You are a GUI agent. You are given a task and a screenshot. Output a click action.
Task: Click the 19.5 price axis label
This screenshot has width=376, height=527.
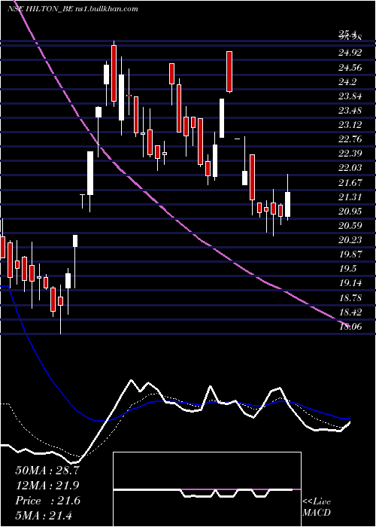coord(347,269)
